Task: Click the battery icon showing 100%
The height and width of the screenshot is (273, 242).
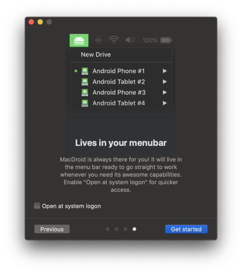Action: [166, 40]
